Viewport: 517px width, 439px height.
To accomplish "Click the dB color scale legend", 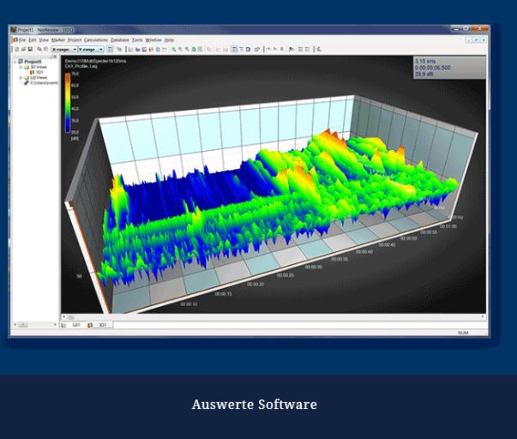I will [67, 103].
